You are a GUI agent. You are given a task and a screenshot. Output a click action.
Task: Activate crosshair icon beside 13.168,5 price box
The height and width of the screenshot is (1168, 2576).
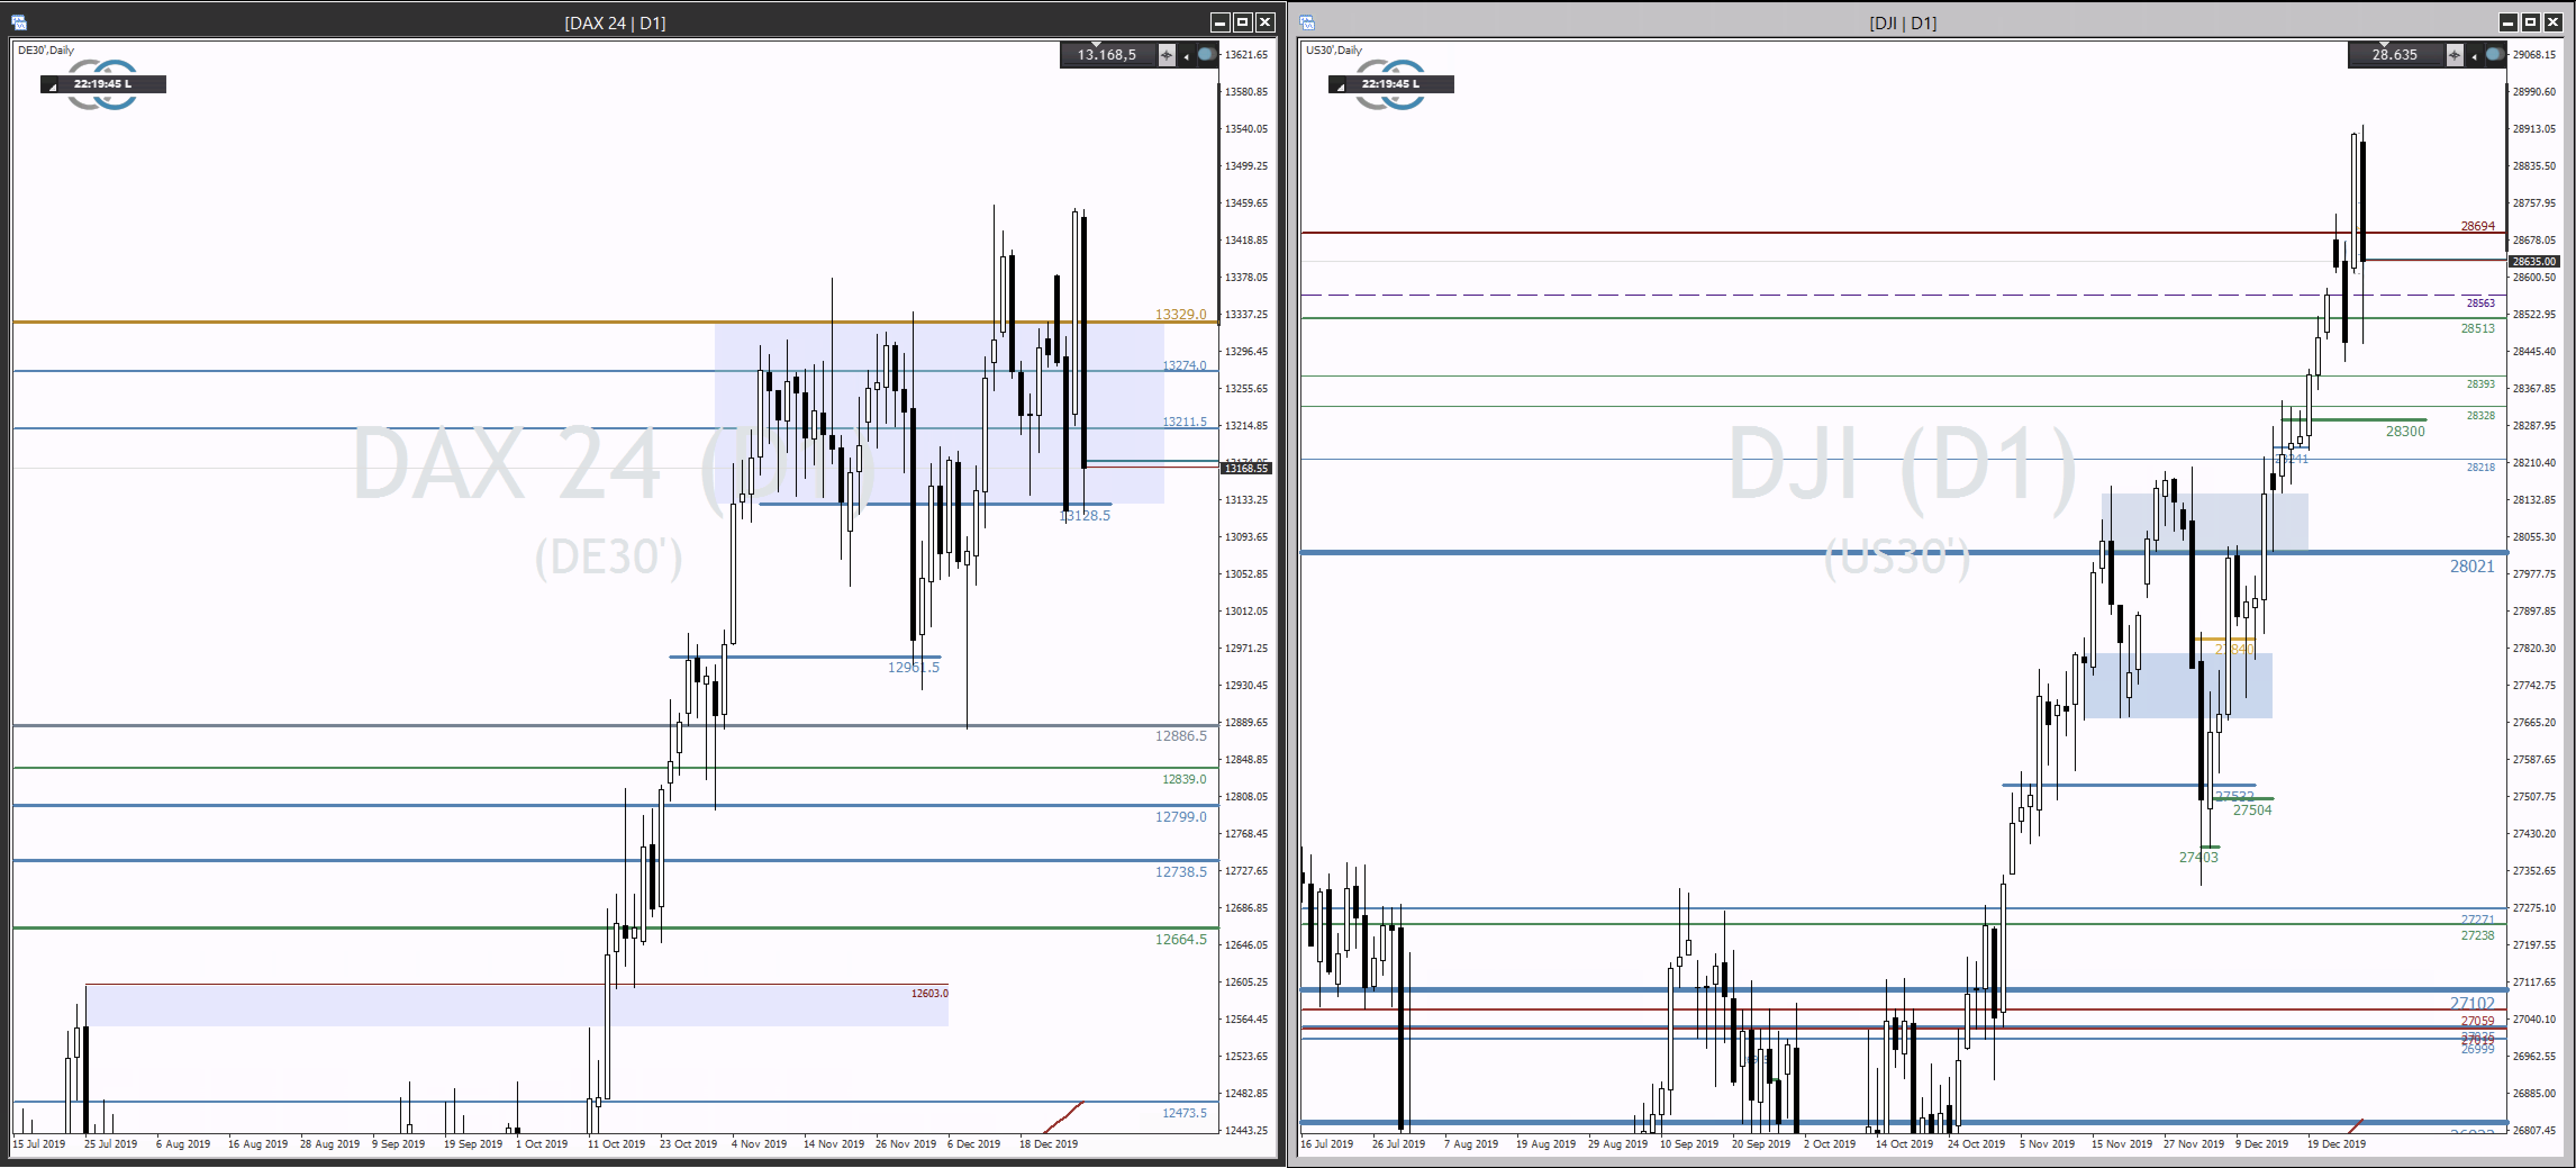click(1166, 55)
